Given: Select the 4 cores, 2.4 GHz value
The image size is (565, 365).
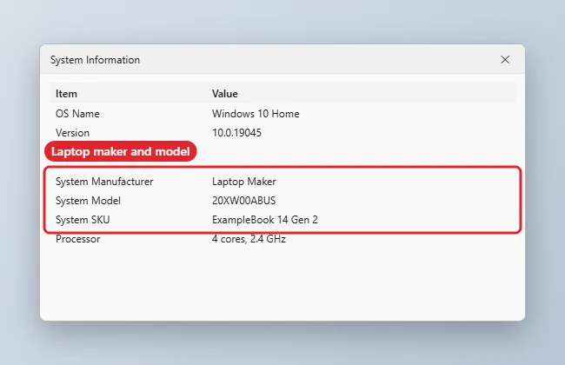Looking at the screenshot, I should tap(249, 239).
